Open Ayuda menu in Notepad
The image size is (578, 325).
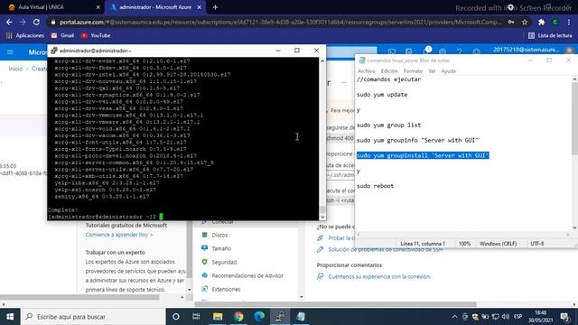pyautogui.click(x=448, y=70)
